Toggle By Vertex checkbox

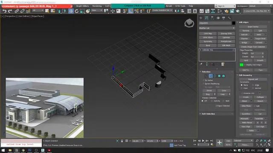(203, 80)
